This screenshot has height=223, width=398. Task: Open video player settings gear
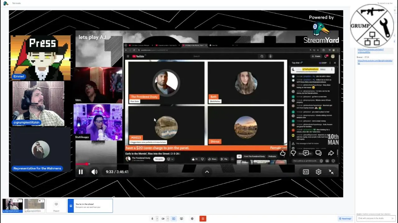318,172
